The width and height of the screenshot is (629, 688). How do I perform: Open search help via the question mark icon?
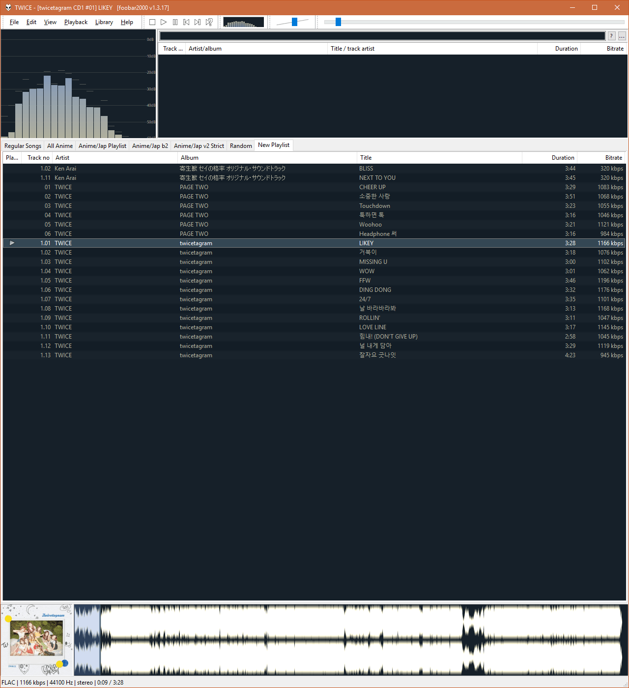point(611,35)
